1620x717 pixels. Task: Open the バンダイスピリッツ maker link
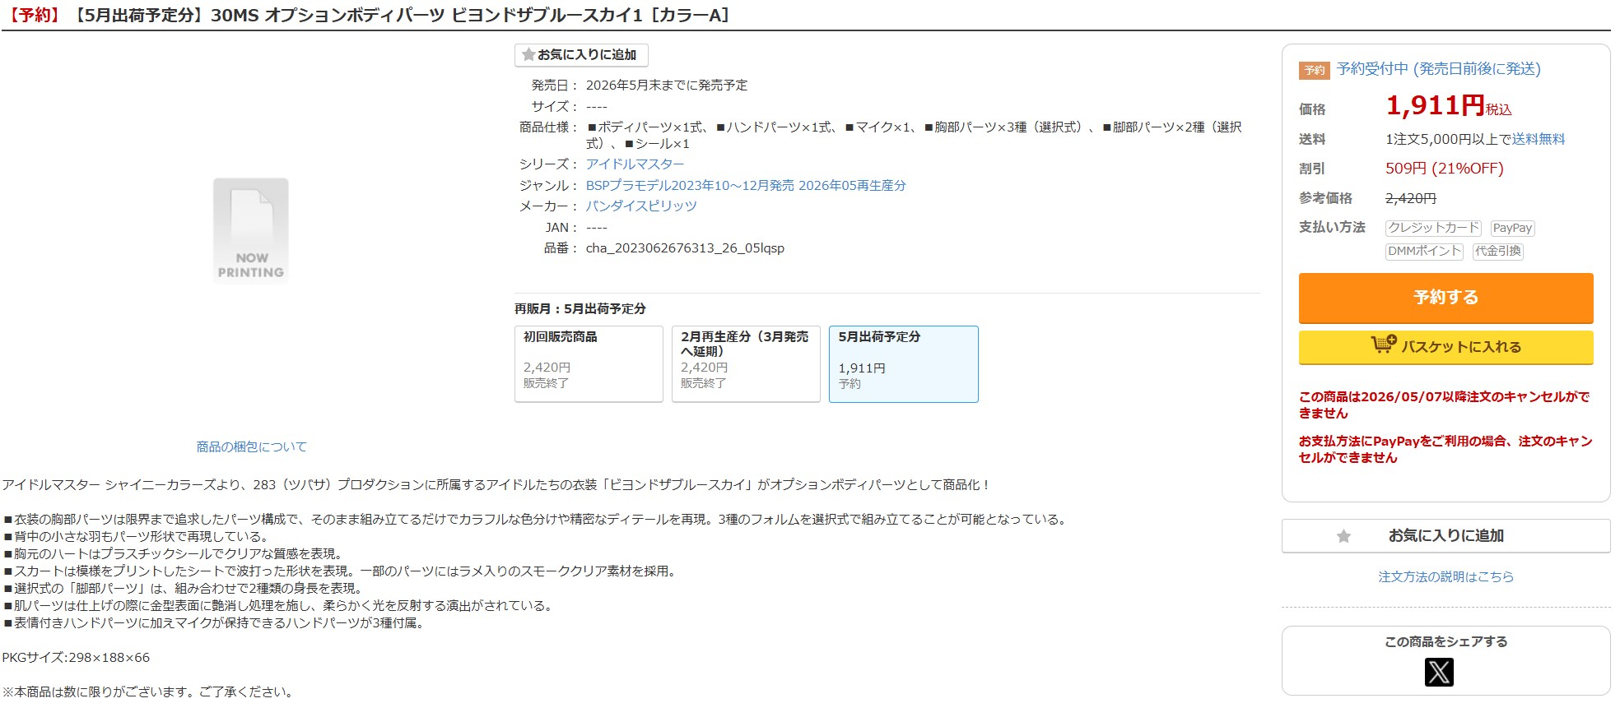[641, 206]
